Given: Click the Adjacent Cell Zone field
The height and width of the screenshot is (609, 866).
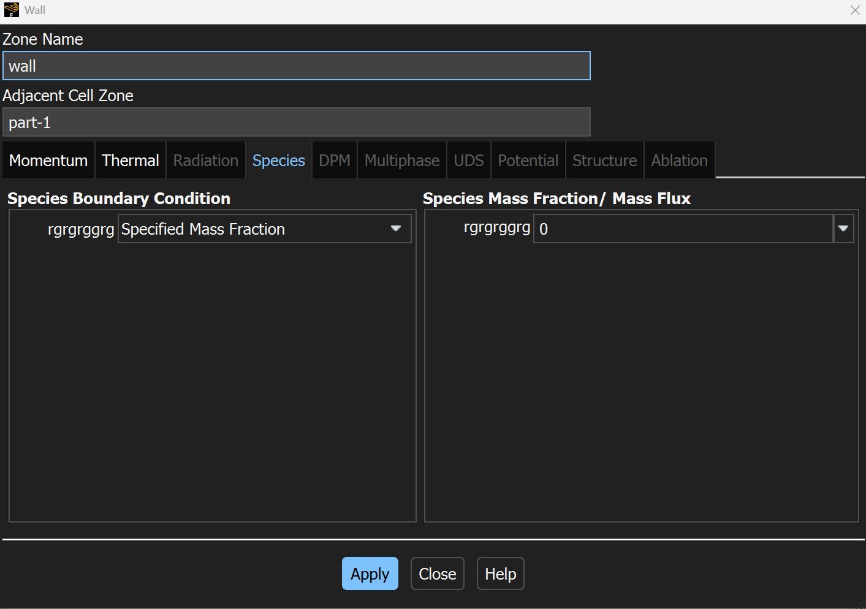Looking at the screenshot, I should point(296,123).
